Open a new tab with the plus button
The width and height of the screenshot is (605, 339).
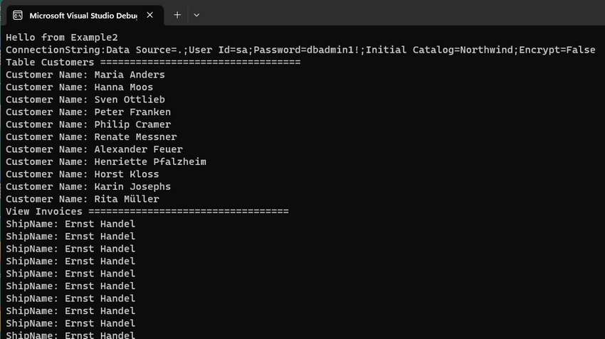pos(177,15)
